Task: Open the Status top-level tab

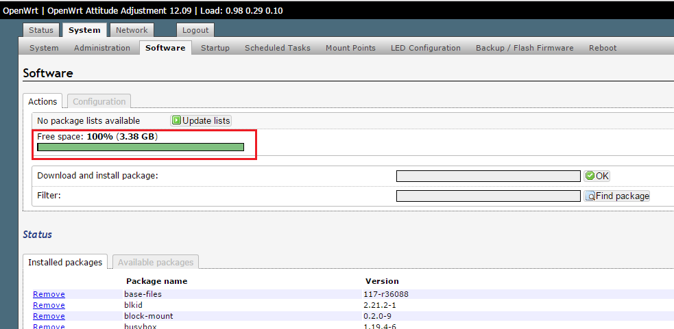Action: [41, 30]
